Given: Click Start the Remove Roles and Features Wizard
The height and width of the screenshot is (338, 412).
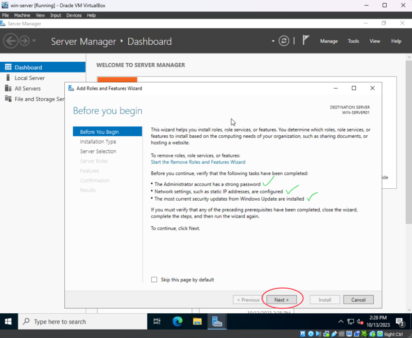Looking at the screenshot, I should tap(198, 162).
